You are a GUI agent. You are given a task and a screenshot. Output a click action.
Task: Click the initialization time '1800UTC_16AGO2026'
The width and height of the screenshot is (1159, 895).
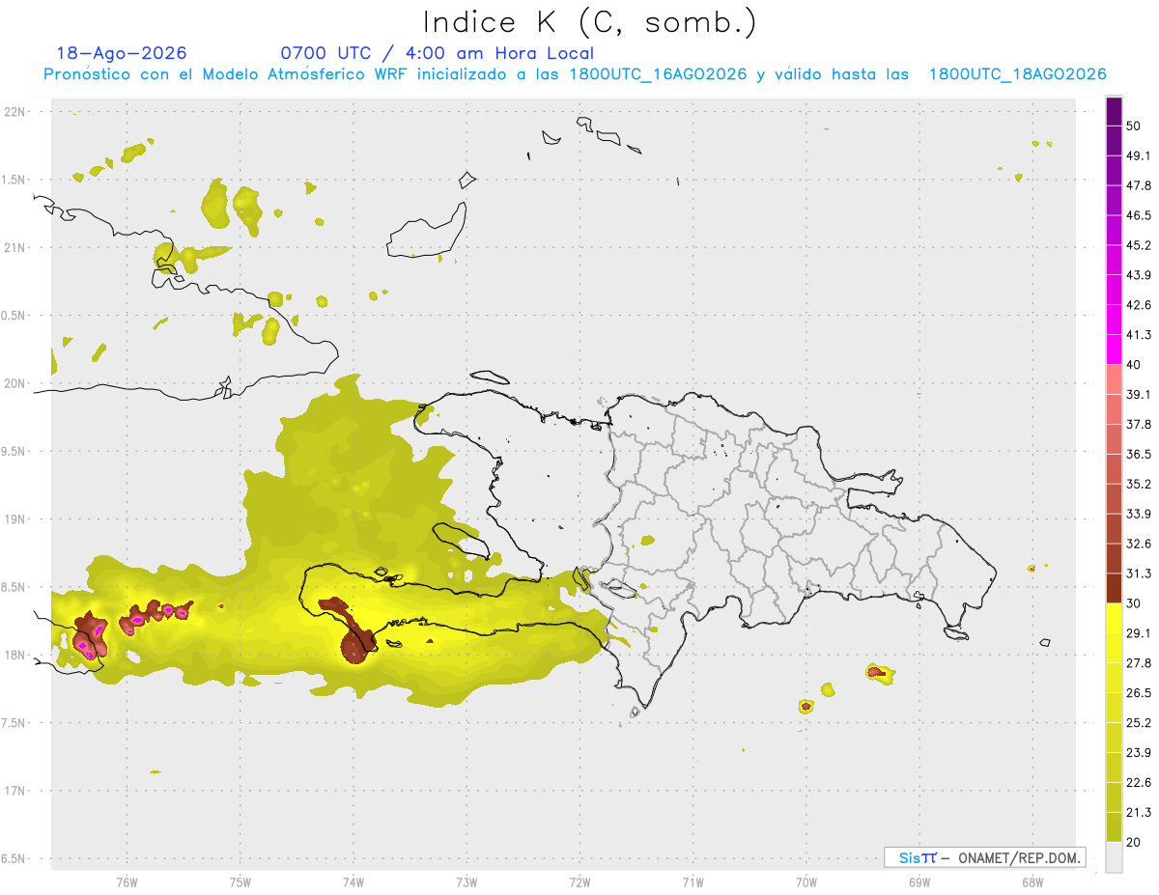tap(658, 74)
